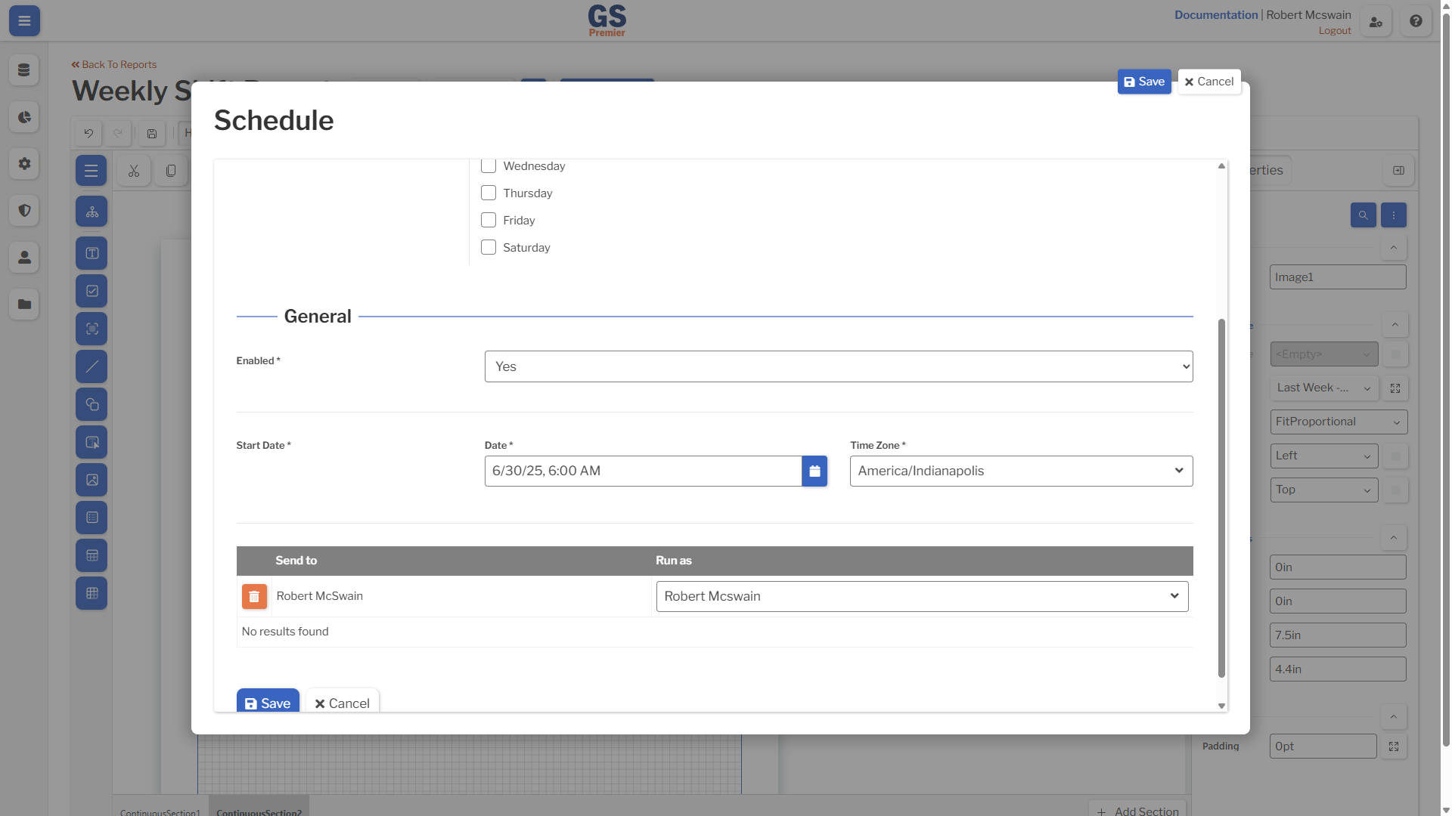Open the Documentation link

(x=1216, y=15)
